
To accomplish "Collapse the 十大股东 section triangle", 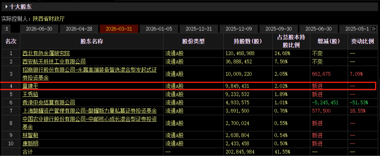I will coord(6,6).
